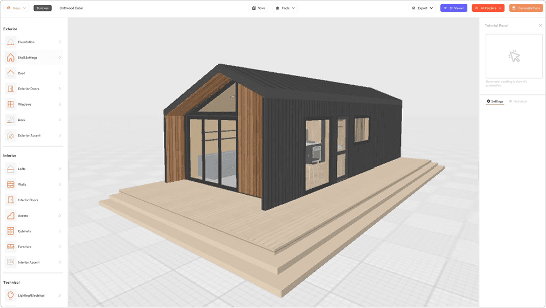This screenshot has height=308, width=546.
Task: Click the Cabinets icon
Action: 10,231
